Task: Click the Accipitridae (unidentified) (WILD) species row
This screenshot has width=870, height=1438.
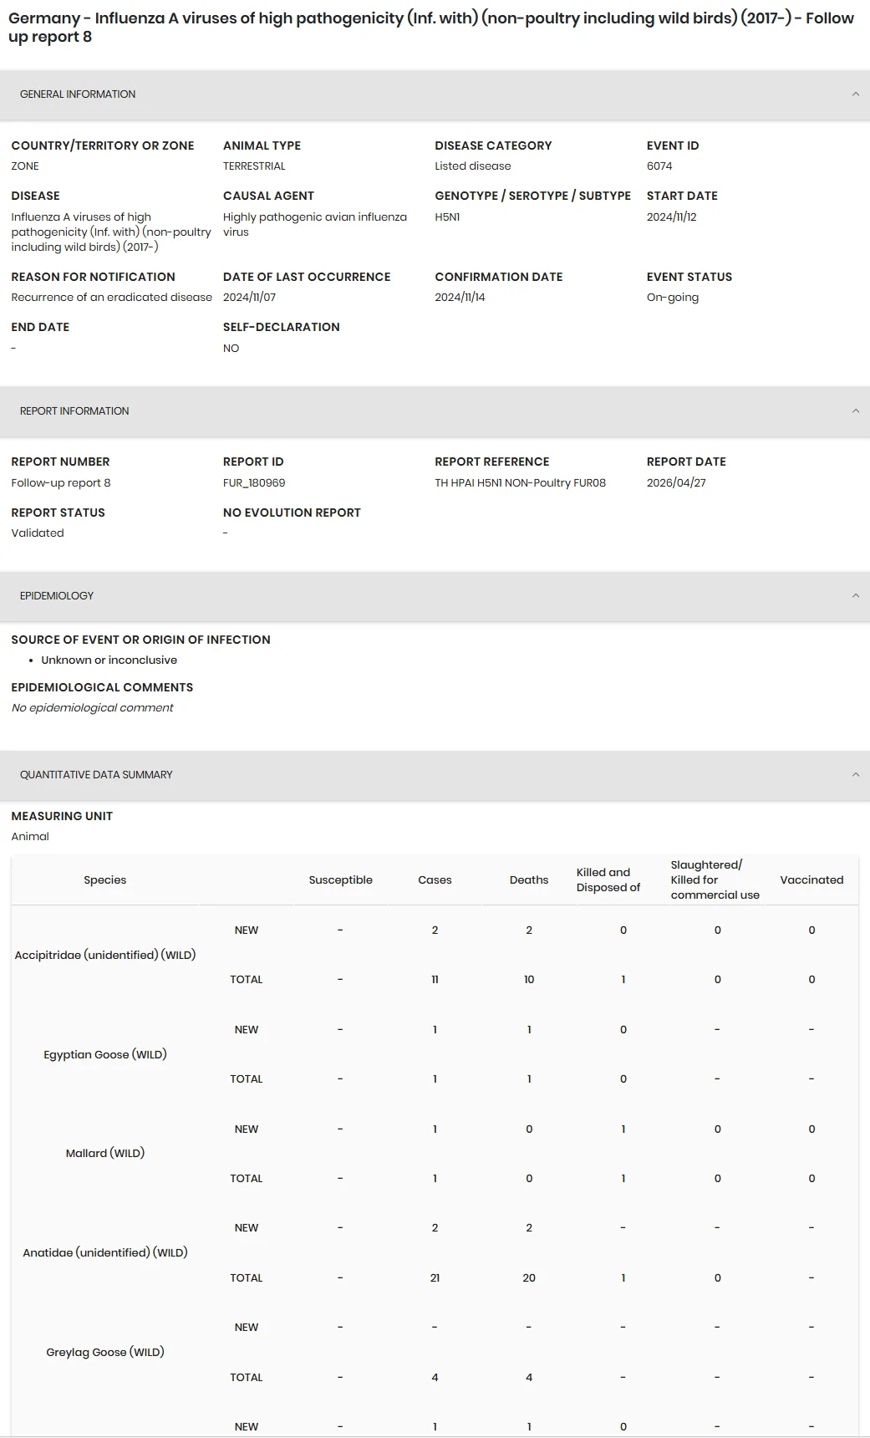Action: [x=105, y=955]
